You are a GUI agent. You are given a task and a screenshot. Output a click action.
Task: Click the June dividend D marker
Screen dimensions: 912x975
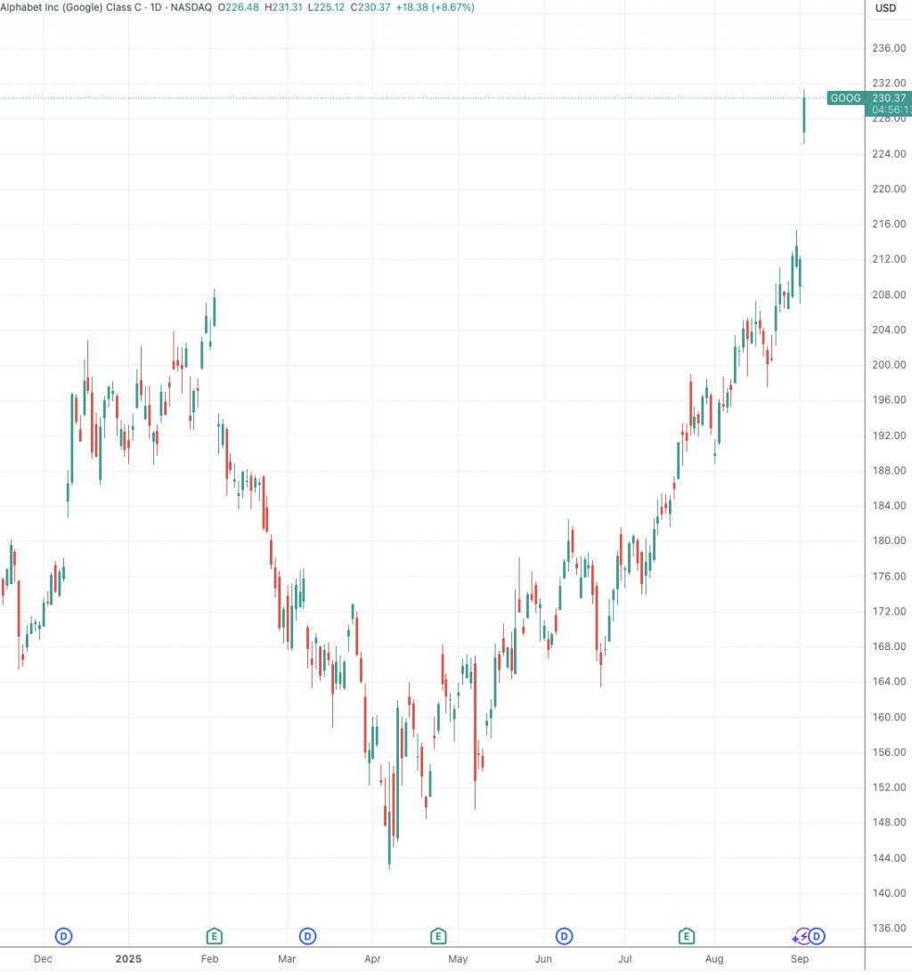point(564,936)
